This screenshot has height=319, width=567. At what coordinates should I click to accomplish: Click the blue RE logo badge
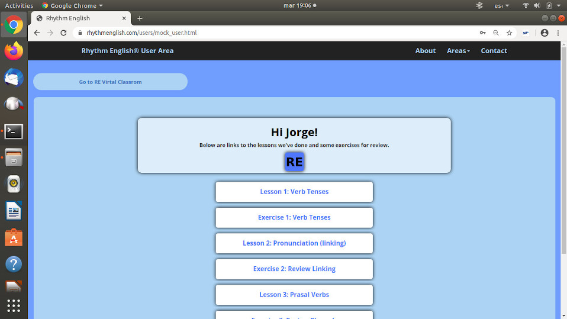294,162
